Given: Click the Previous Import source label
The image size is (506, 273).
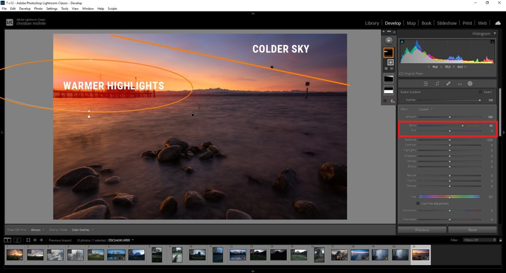Looking at the screenshot, I should 60,240.
